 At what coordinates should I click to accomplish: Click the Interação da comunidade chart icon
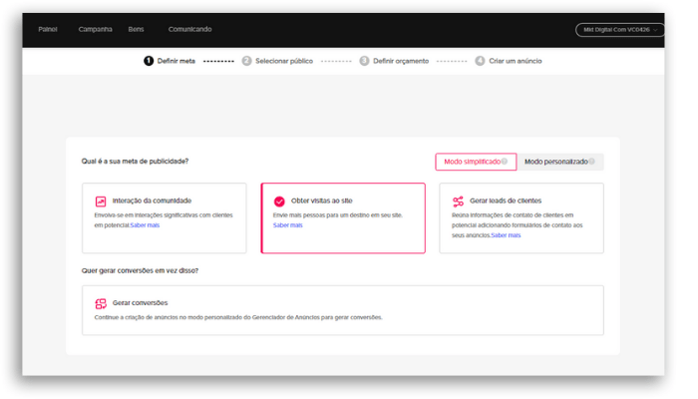point(101,201)
